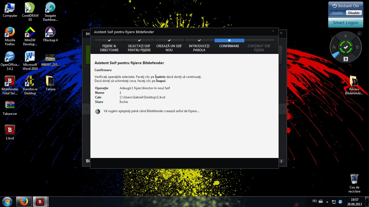Open the Windows Start menu
Screen dimensions: 369x207
coord(7,201)
